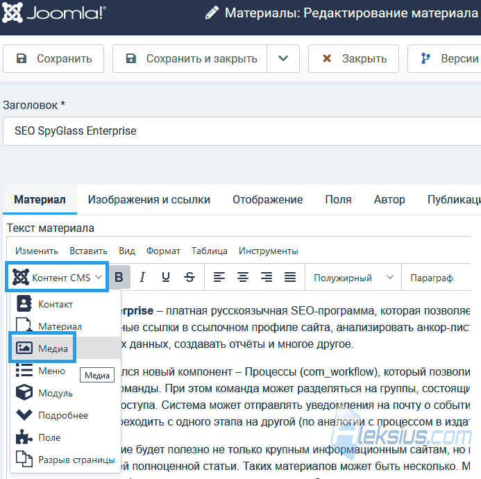This screenshot has width=481, height=479.
Task: Open the Вставить editor menu
Action: 88,251
